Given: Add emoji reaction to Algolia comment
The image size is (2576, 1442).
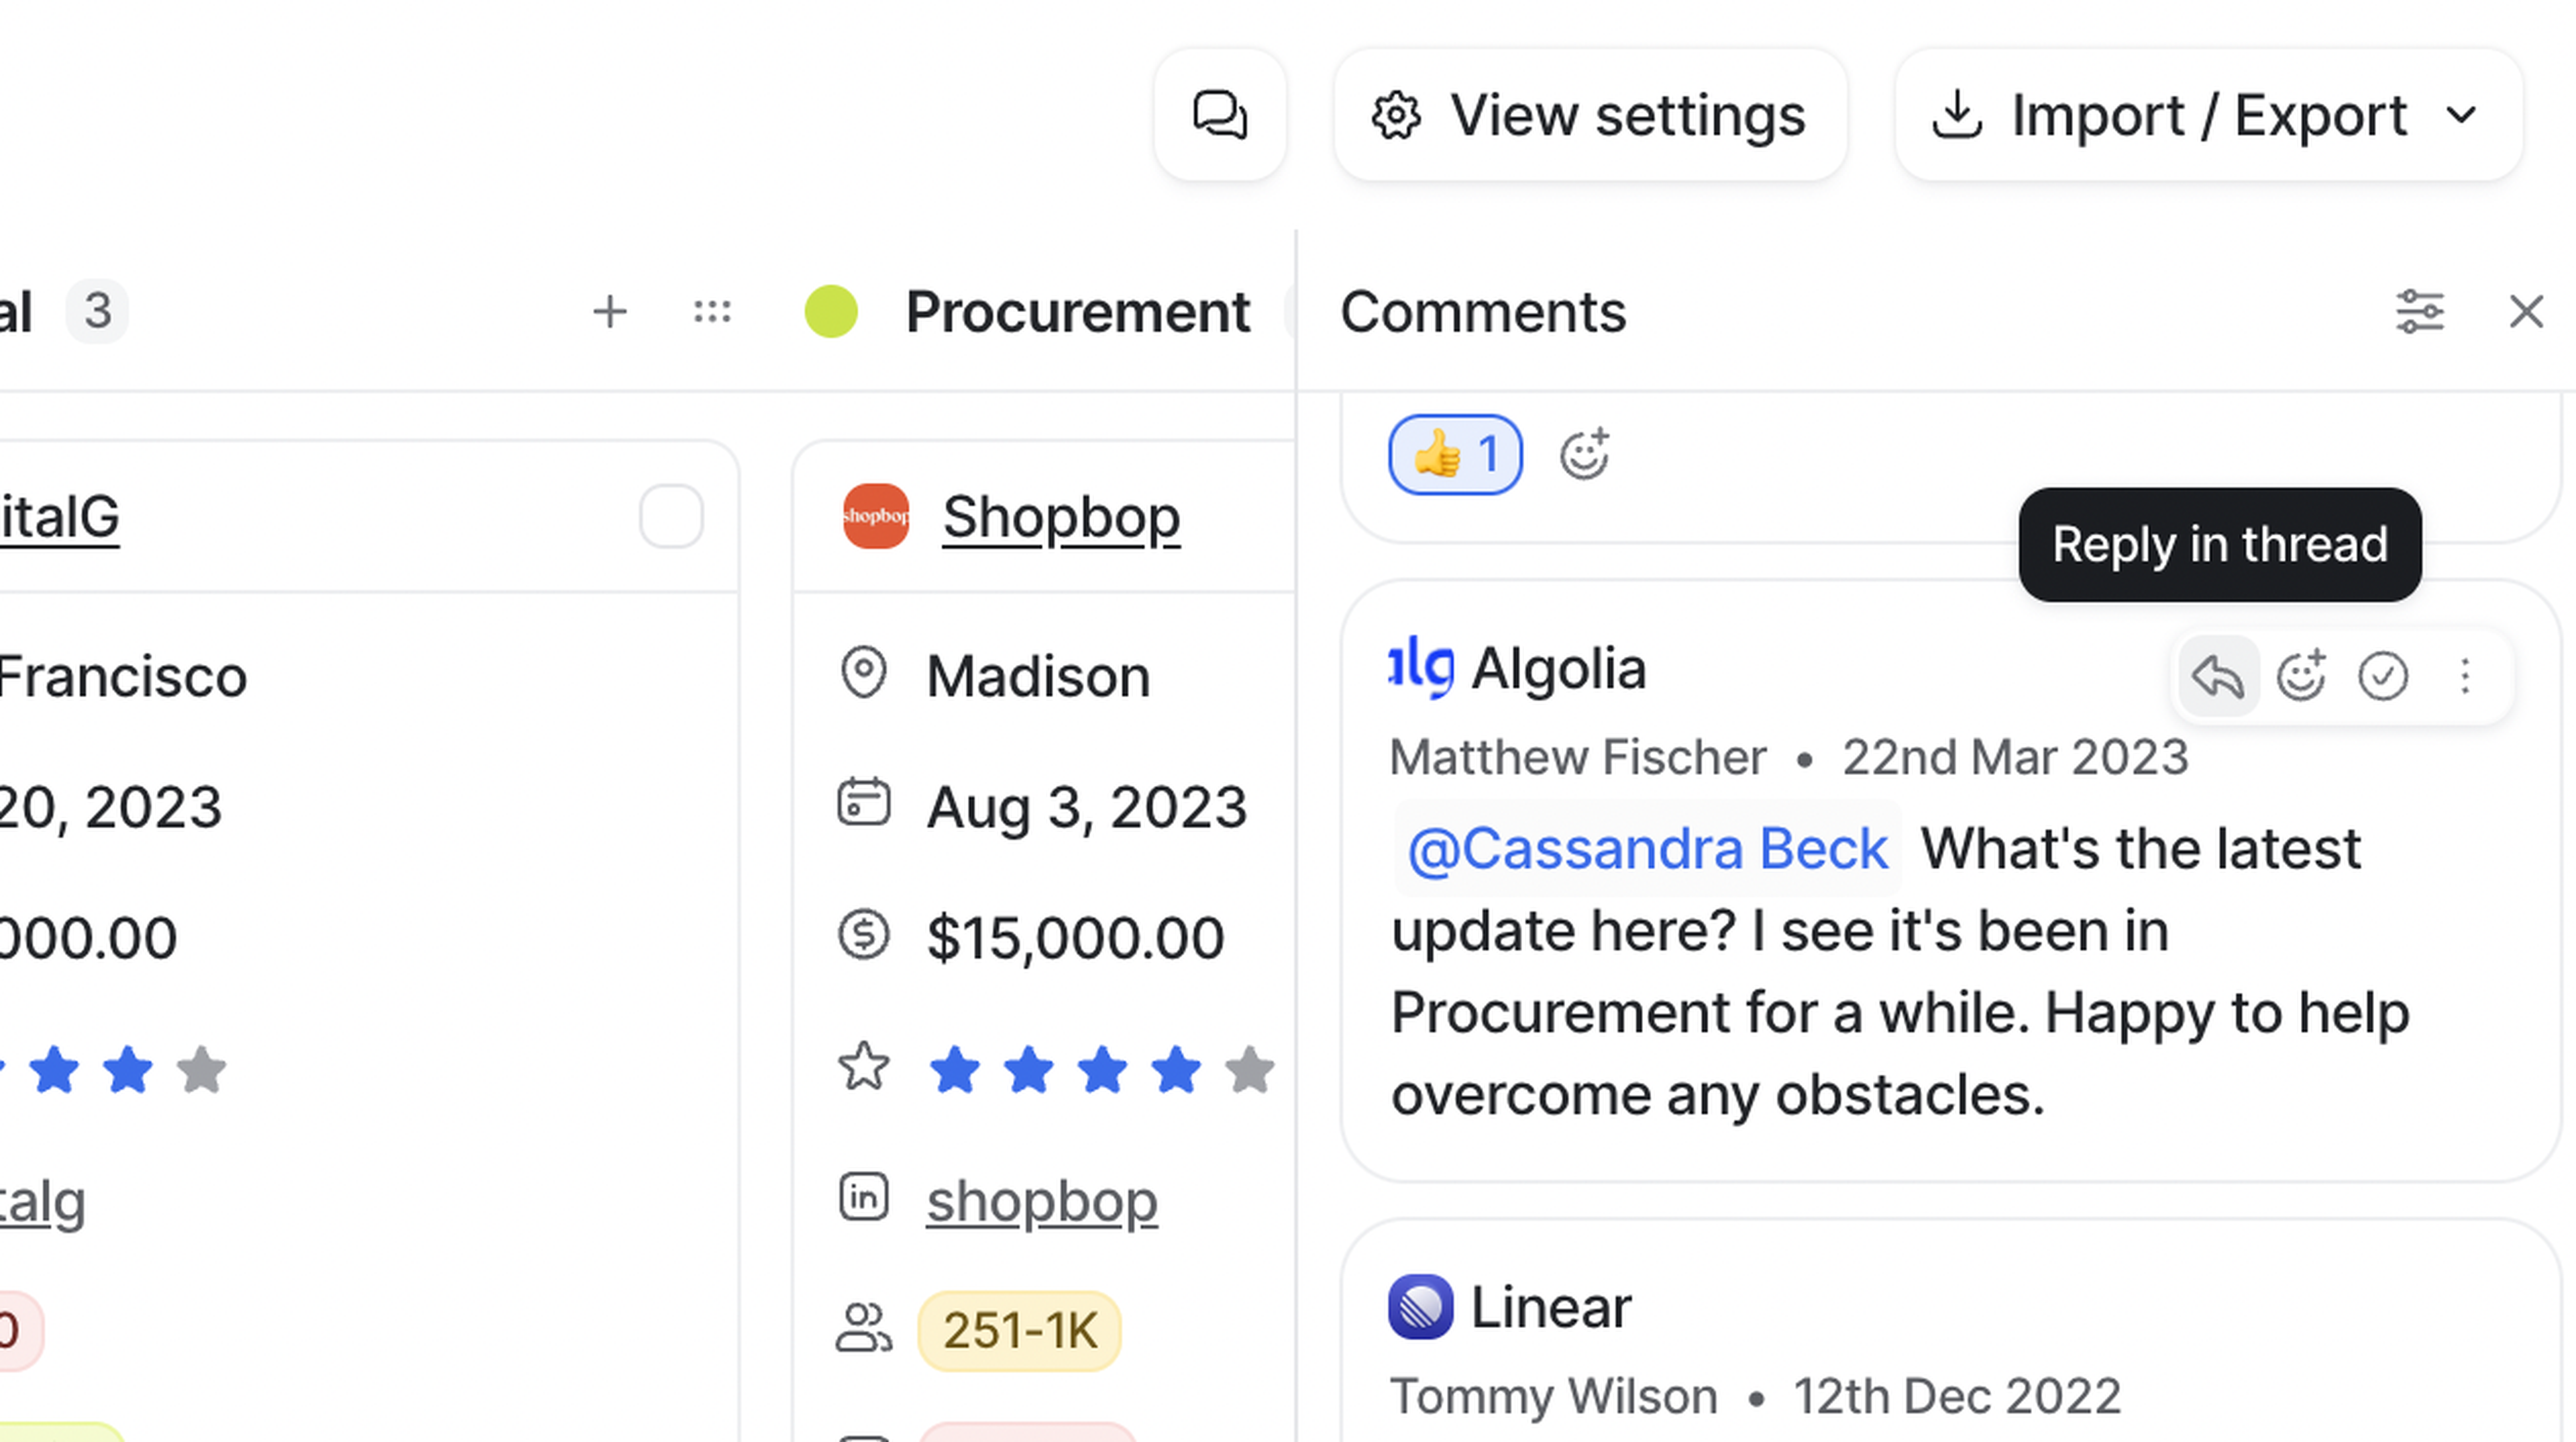Looking at the screenshot, I should pos(2300,677).
